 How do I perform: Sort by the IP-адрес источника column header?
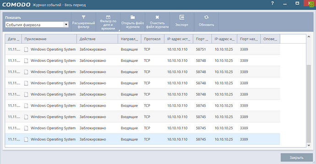click(x=179, y=39)
